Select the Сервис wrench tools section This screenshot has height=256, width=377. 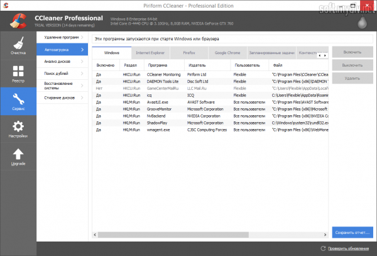point(18,101)
